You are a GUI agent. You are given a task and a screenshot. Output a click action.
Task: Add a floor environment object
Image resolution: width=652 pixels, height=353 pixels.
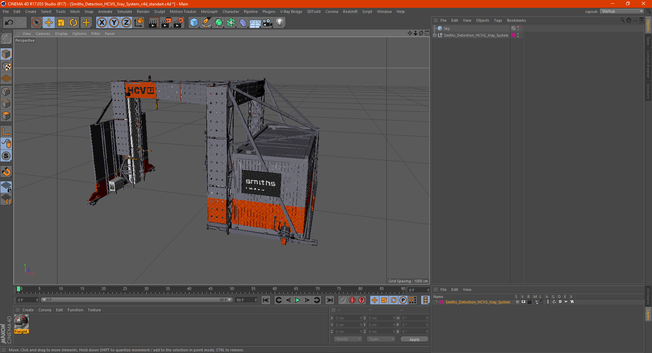point(255,23)
